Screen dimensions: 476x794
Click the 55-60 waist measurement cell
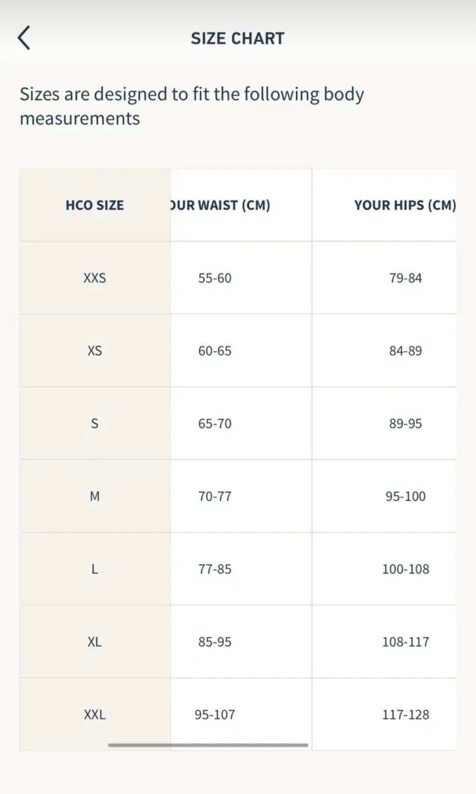(x=215, y=278)
